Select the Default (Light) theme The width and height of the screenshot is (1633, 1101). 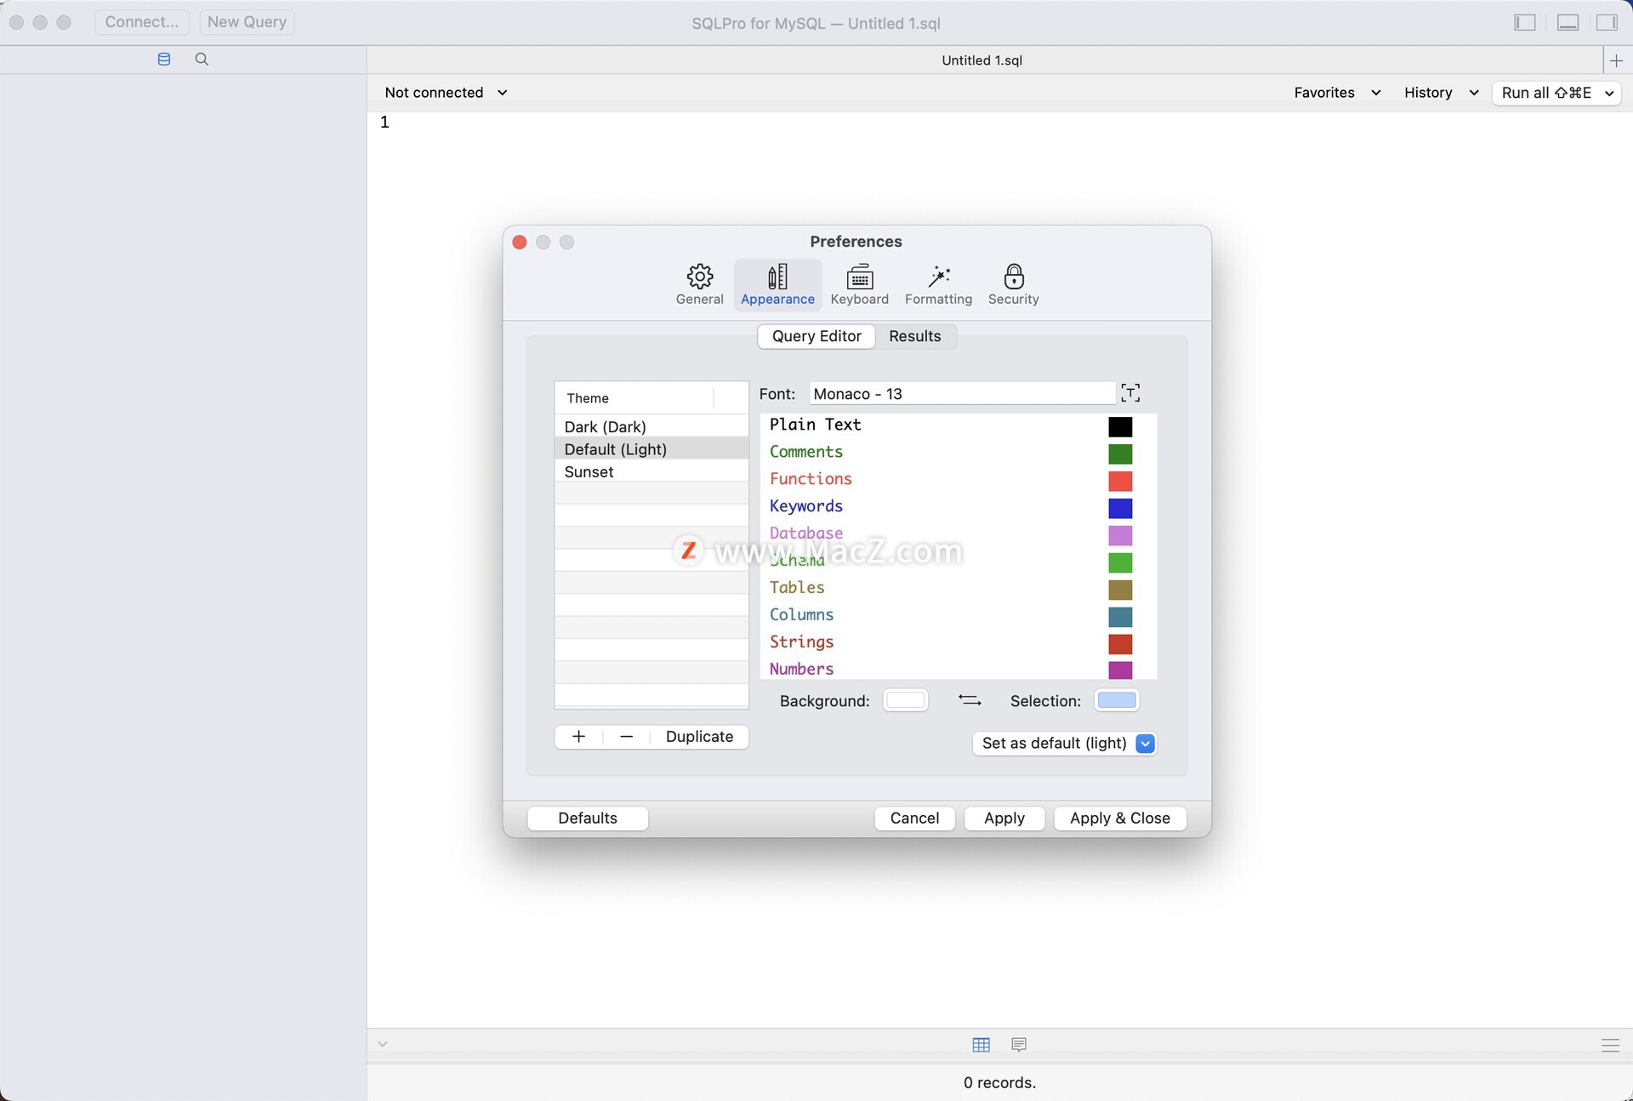click(651, 448)
